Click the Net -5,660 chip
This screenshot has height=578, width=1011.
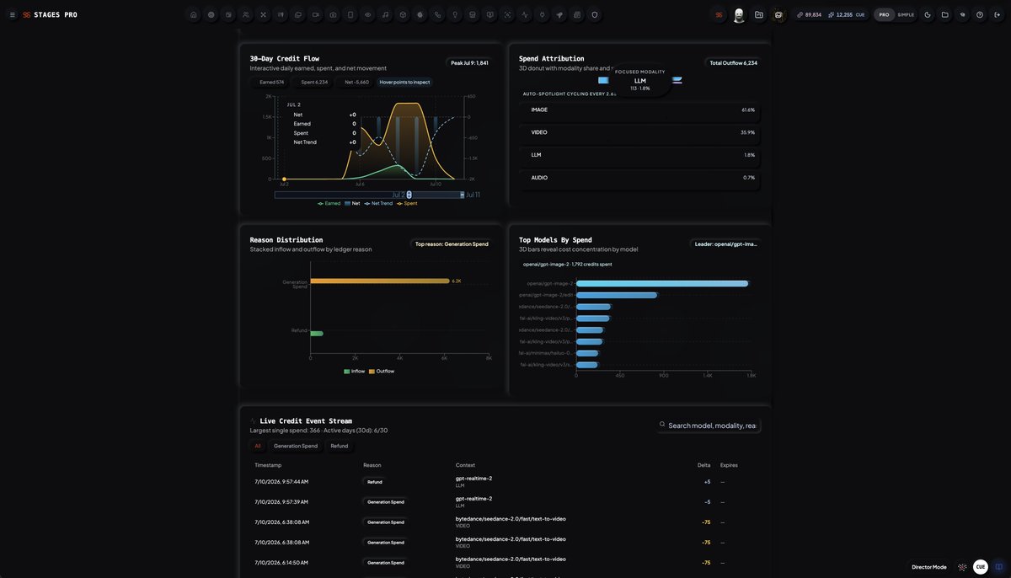(x=356, y=82)
